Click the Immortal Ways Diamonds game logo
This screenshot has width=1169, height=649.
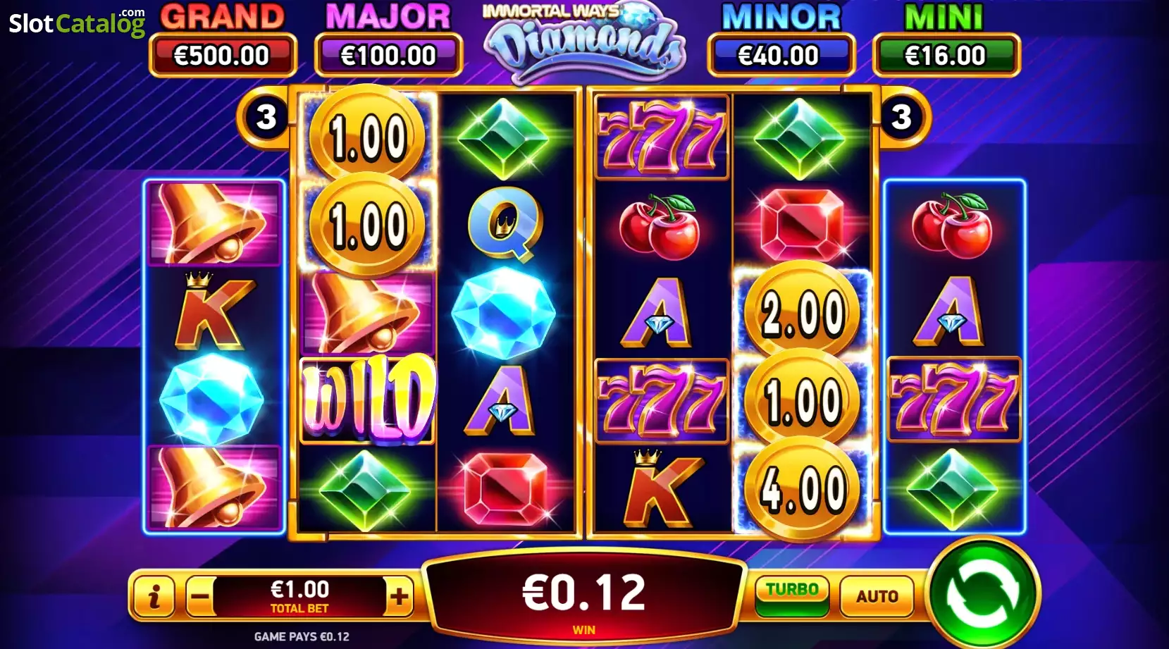tap(585, 42)
